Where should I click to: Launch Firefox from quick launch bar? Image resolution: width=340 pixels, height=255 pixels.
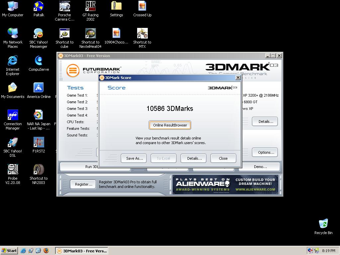(x=46, y=251)
